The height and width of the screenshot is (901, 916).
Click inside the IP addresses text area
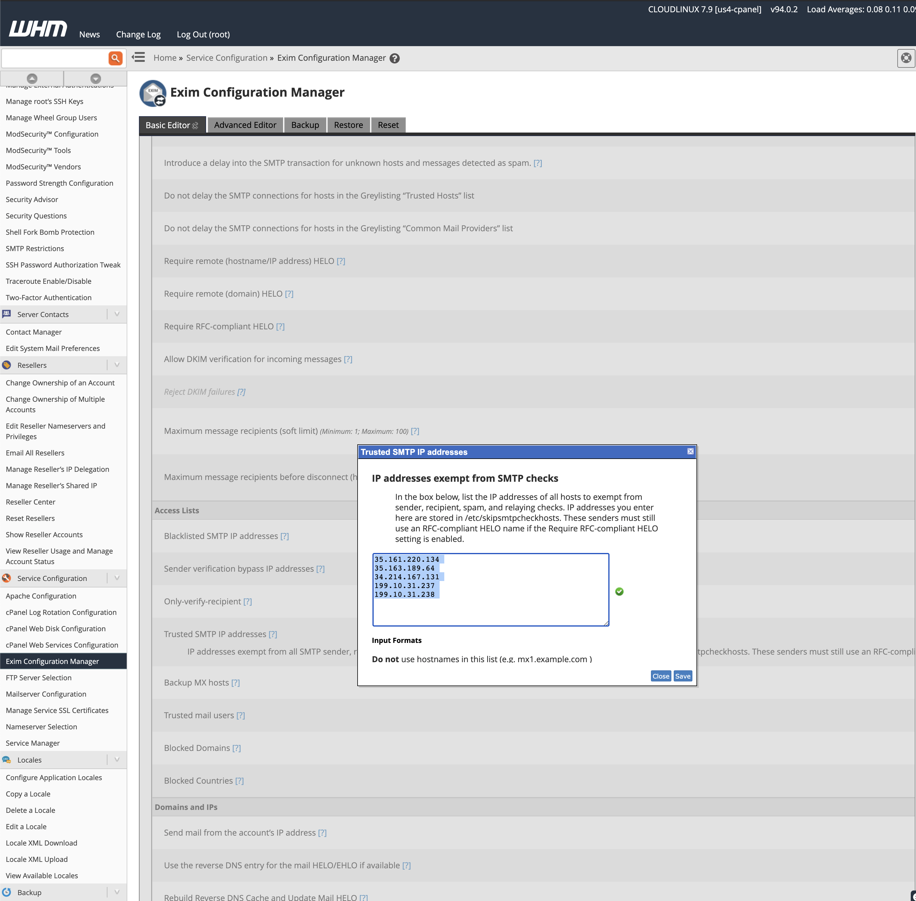click(490, 589)
